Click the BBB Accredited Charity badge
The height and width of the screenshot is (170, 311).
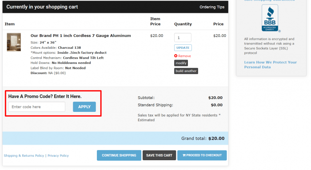(x=271, y=18)
